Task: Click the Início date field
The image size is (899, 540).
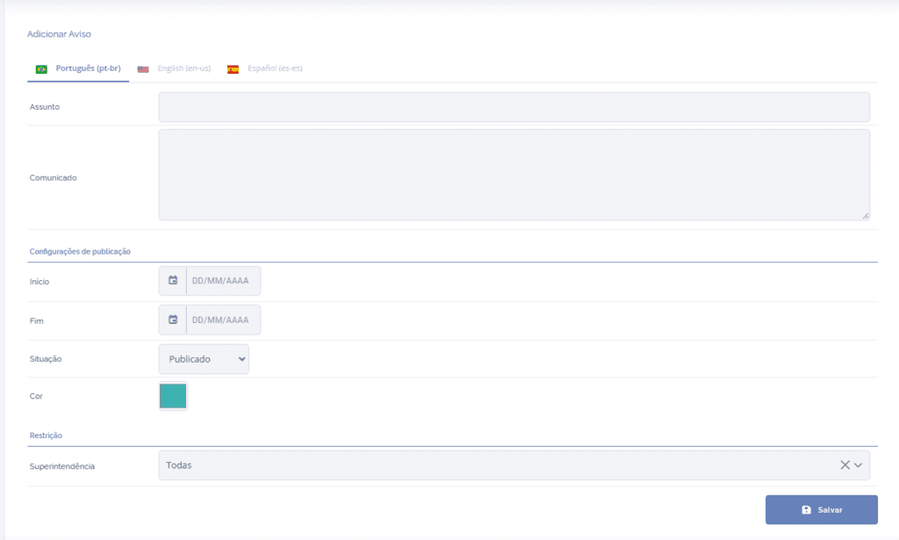Action: pyautogui.click(x=223, y=281)
